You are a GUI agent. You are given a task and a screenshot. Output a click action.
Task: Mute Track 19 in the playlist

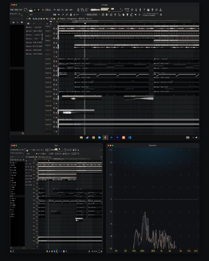(56, 113)
